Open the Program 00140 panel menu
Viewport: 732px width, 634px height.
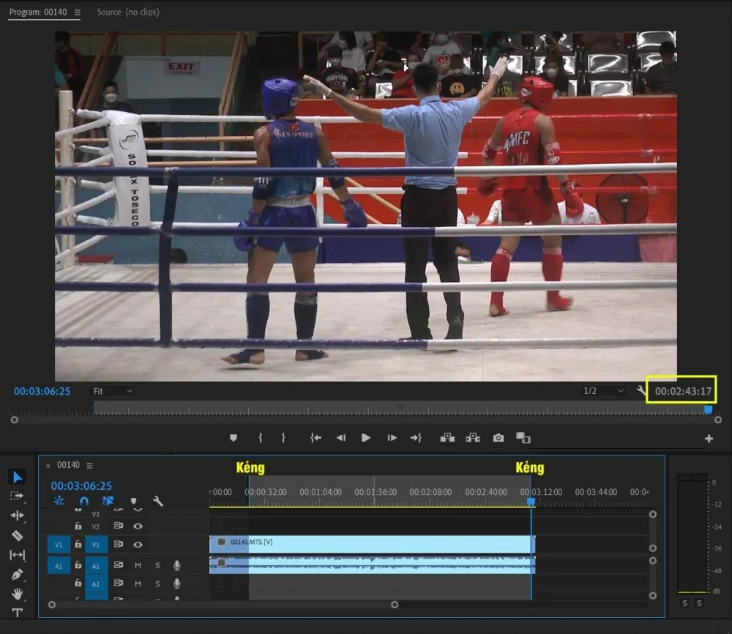click(78, 12)
